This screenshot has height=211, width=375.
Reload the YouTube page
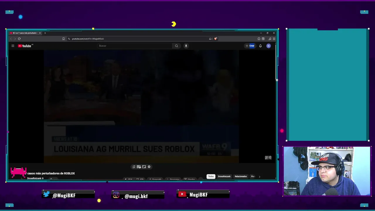(x=19, y=39)
